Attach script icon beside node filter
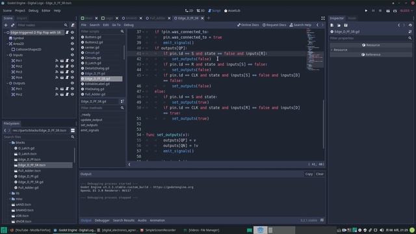 (x=73, y=25)
